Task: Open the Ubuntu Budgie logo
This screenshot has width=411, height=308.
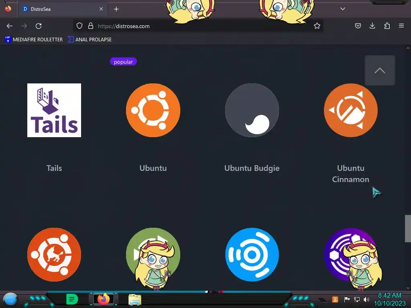Action: tap(252, 110)
